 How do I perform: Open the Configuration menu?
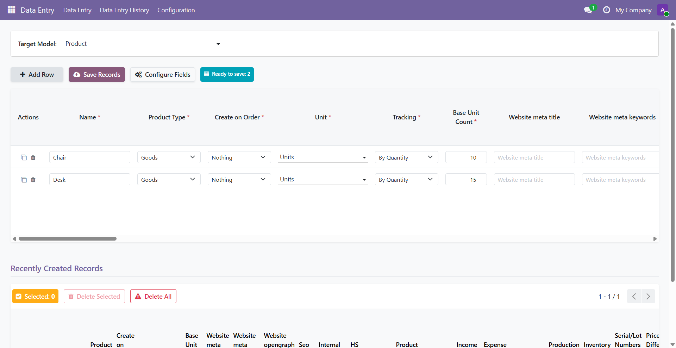pos(176,10)
